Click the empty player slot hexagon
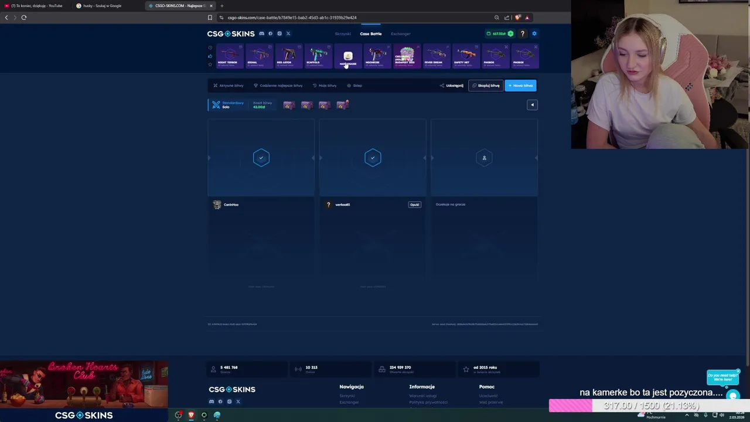This screenshot has height=422, width=750. (484, 157)
